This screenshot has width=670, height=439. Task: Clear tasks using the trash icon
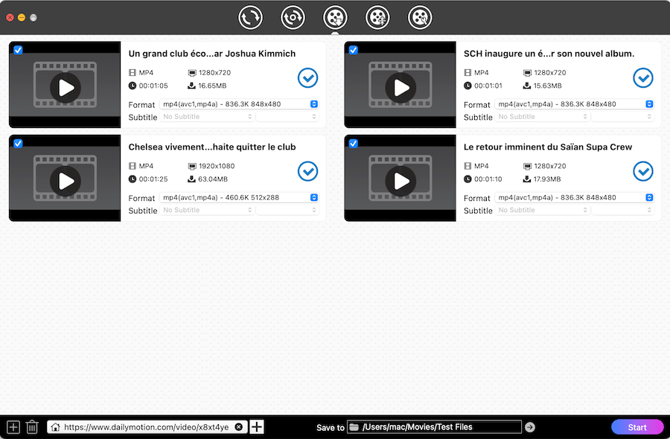pyautogui.click(x=32, y=426)
